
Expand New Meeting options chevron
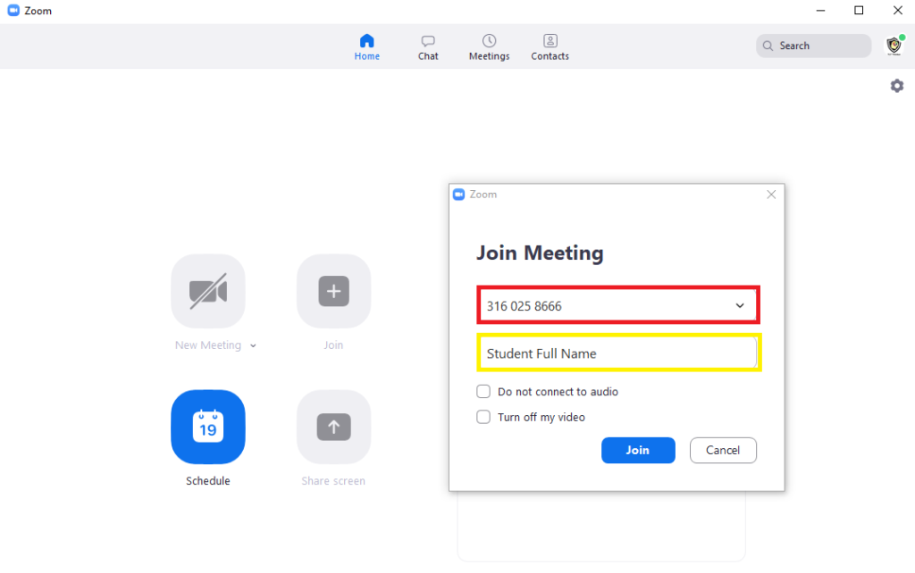pos(253,346)
